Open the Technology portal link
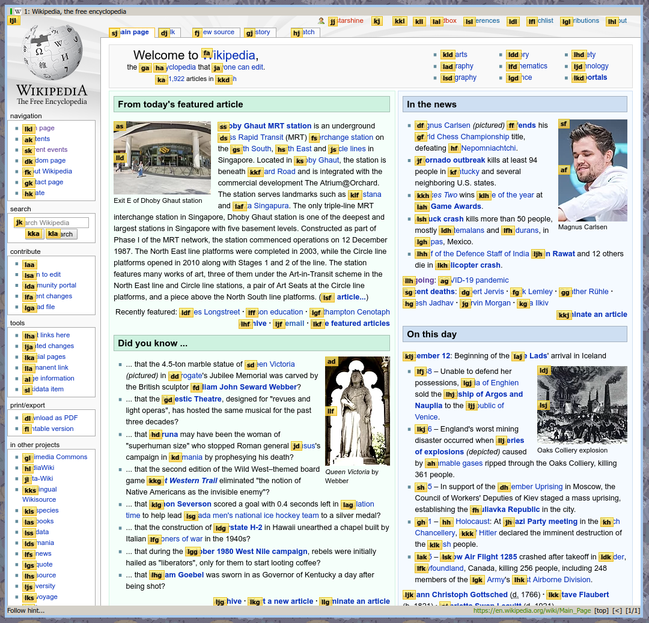649x623 pixels. click(591, 66)
